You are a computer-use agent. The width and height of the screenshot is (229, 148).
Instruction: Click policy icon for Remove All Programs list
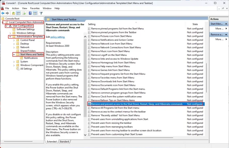tap(89, 108)
